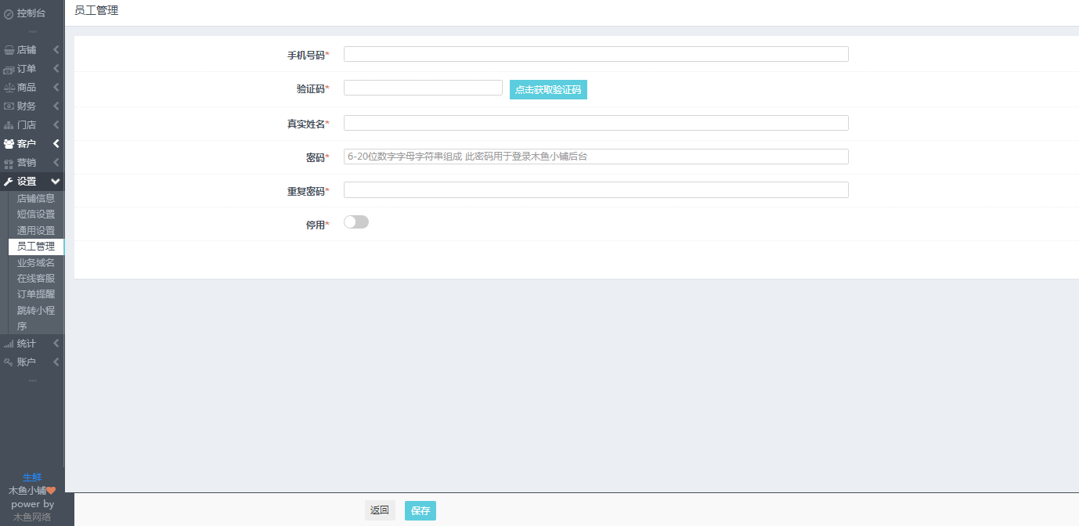Open 店铺信息 in settings submenu

tap(36, 198)
